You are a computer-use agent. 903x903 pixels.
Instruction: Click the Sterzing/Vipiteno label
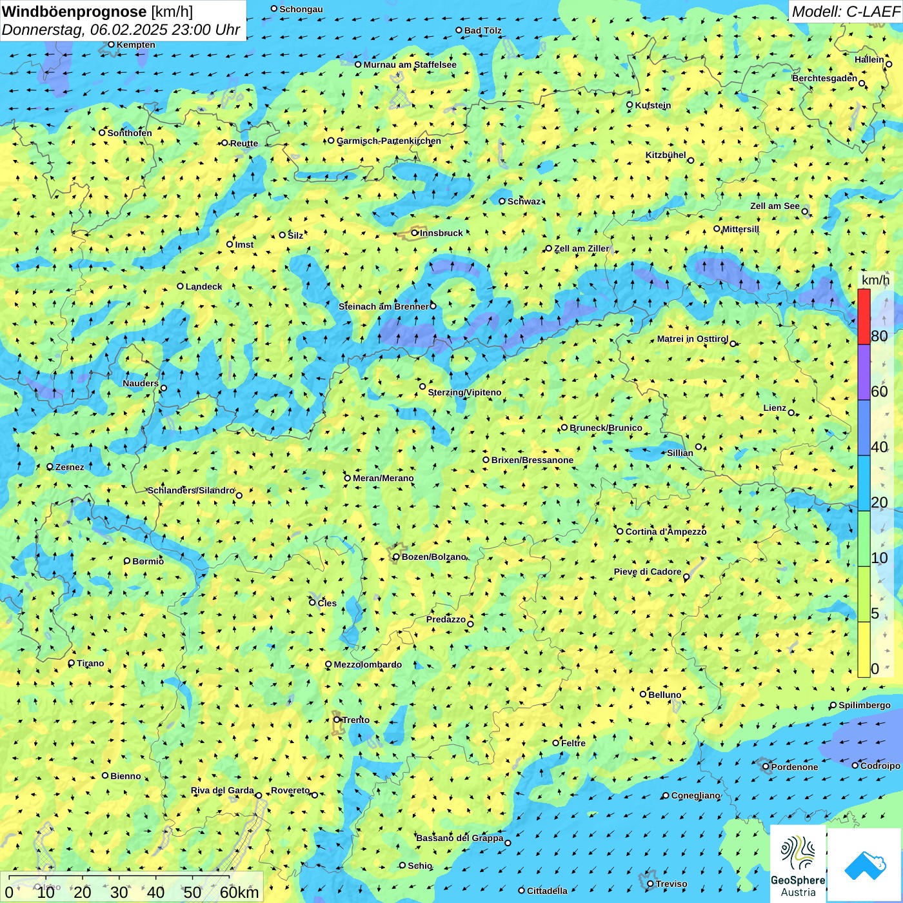[464, 392]
